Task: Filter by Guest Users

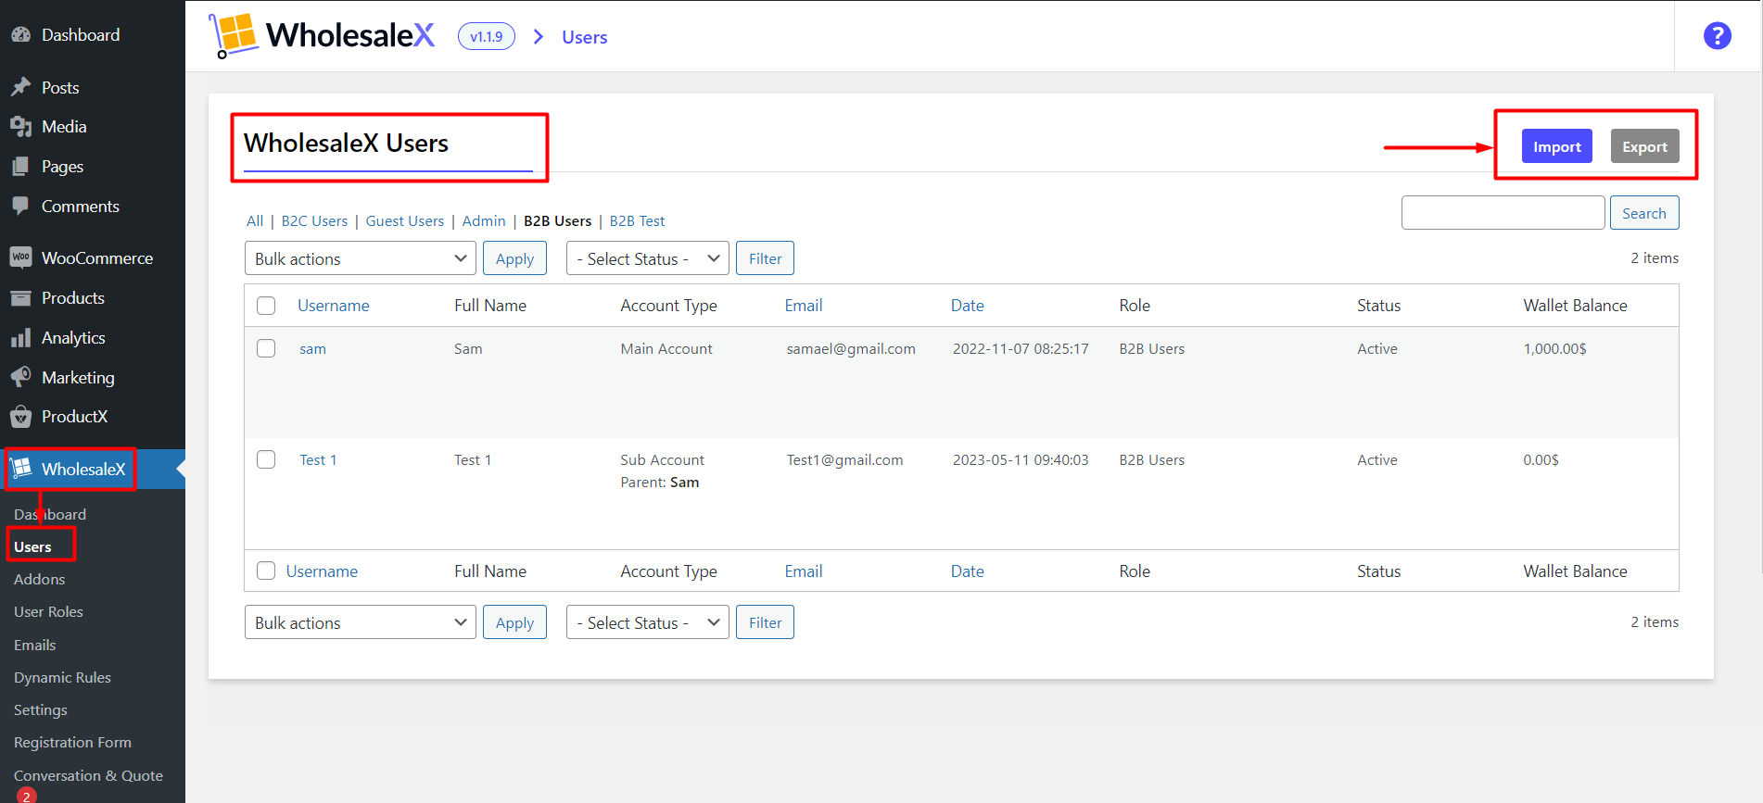Action: (405, 220)
